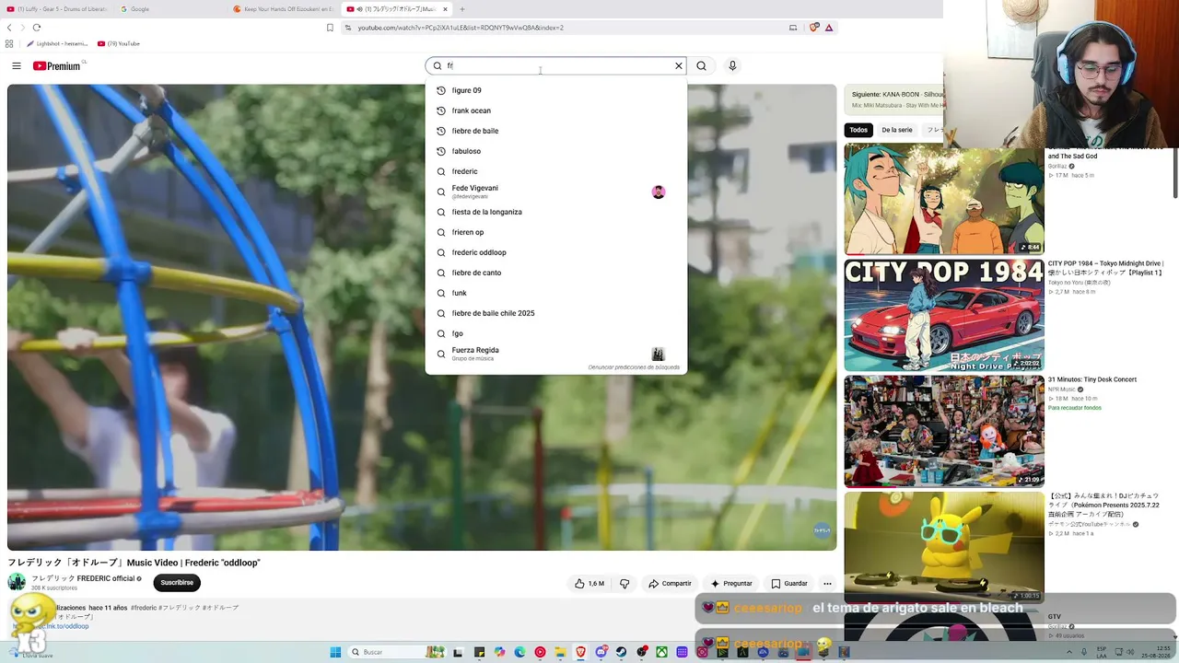This screenshot has width=1179, height=663.
Task: Select the "funk" suggestion
Action: point(556,293)
